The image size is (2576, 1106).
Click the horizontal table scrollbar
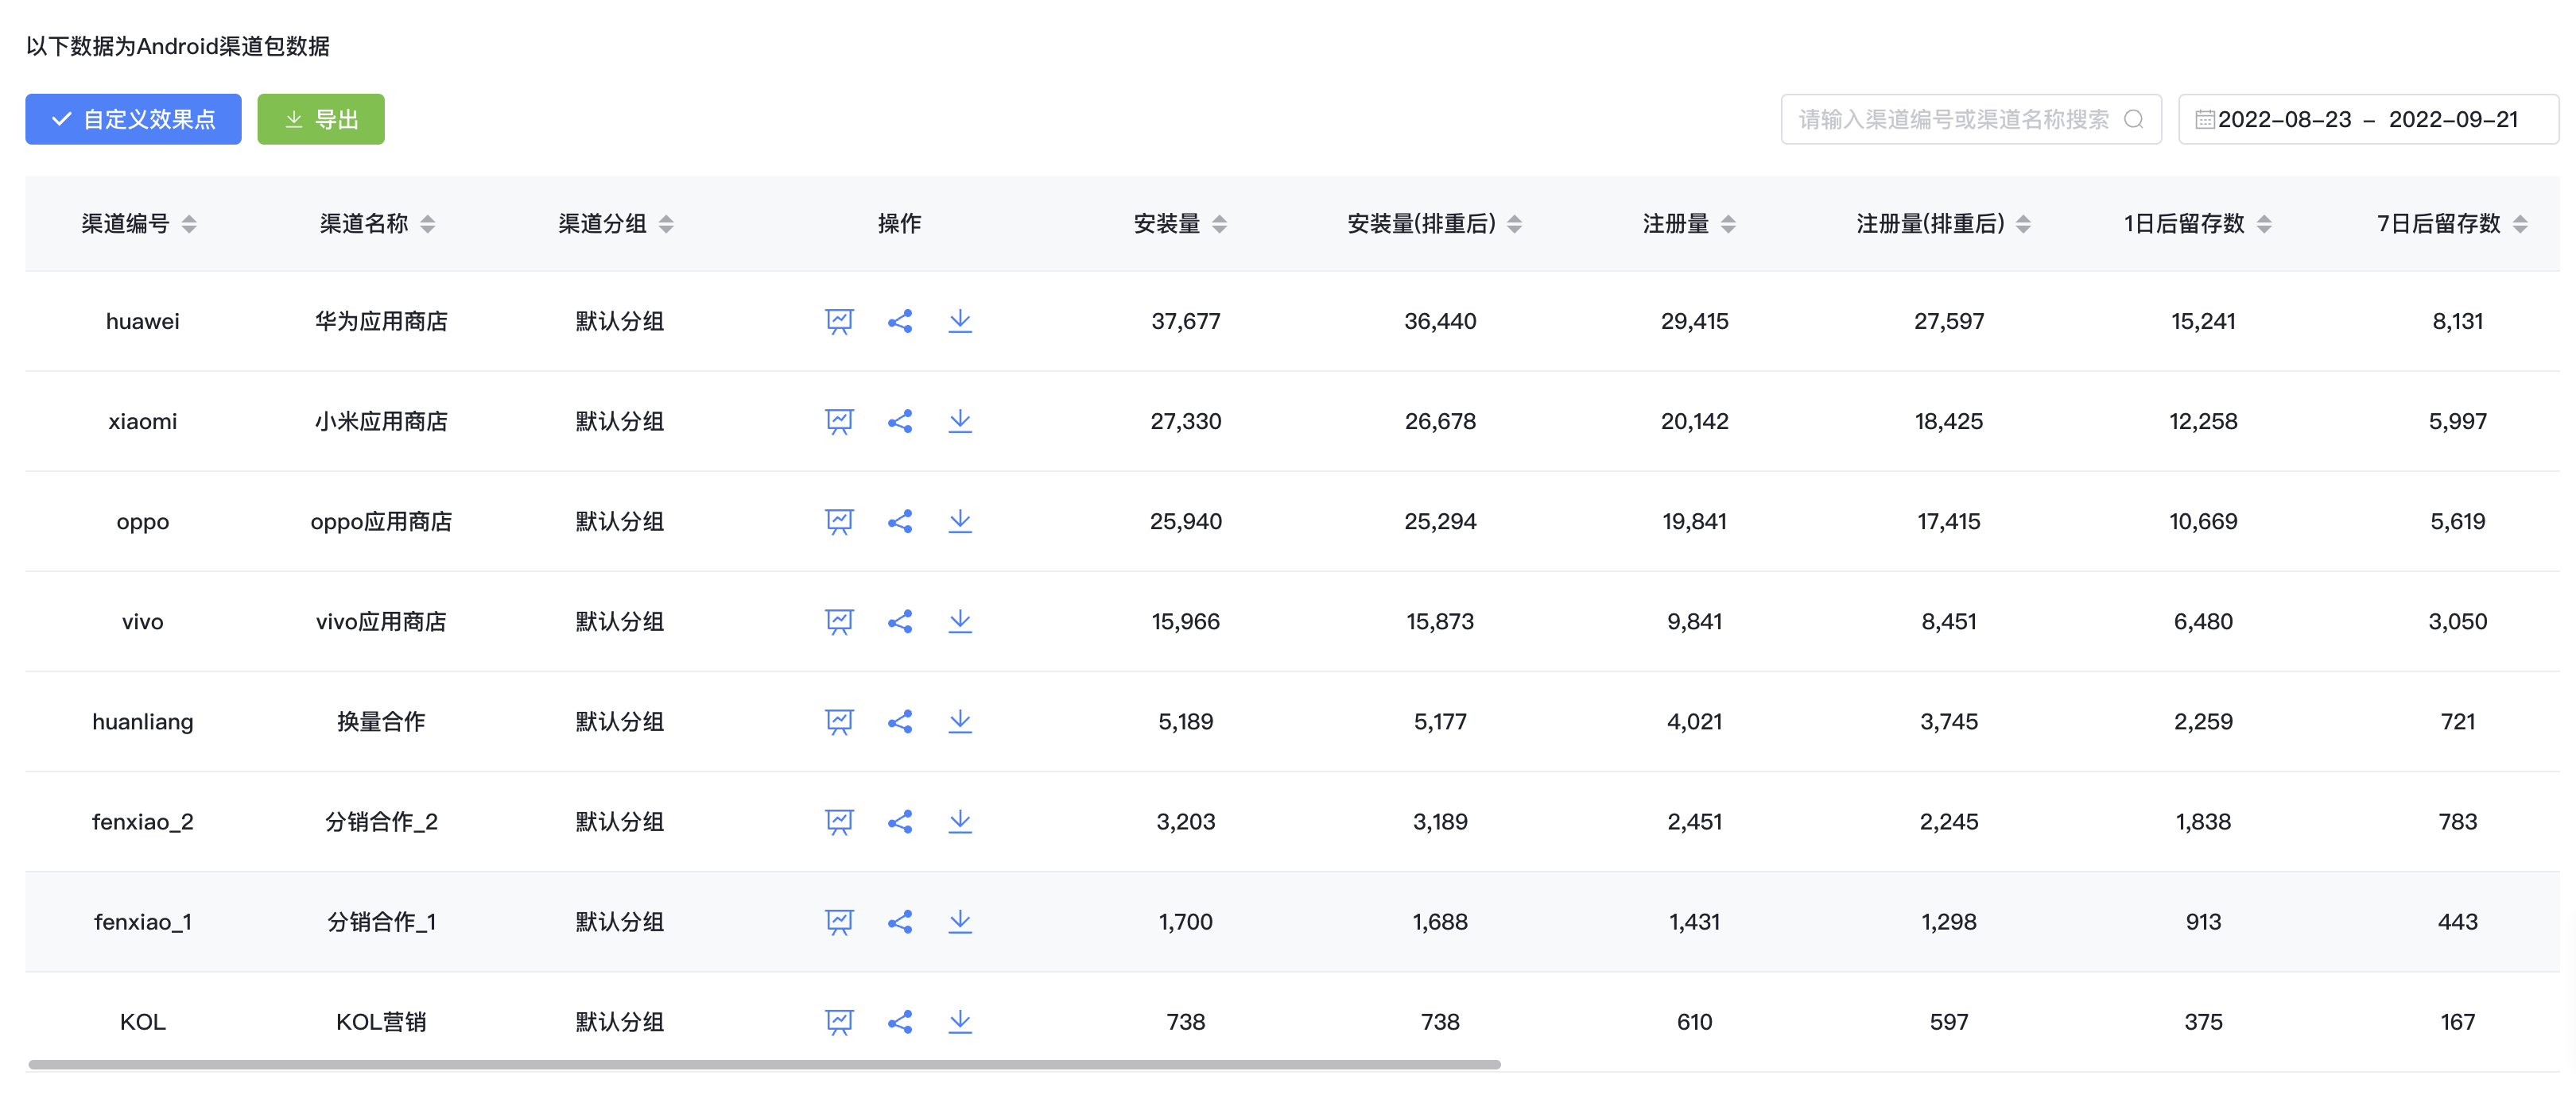pos(764,1064)
